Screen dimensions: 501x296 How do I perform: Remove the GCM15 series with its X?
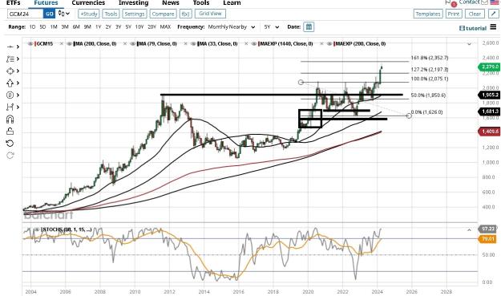click(62, 44)
